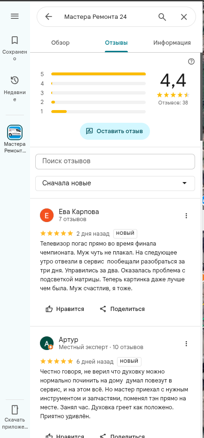Click the 7 отзывов text

[72, 219]
